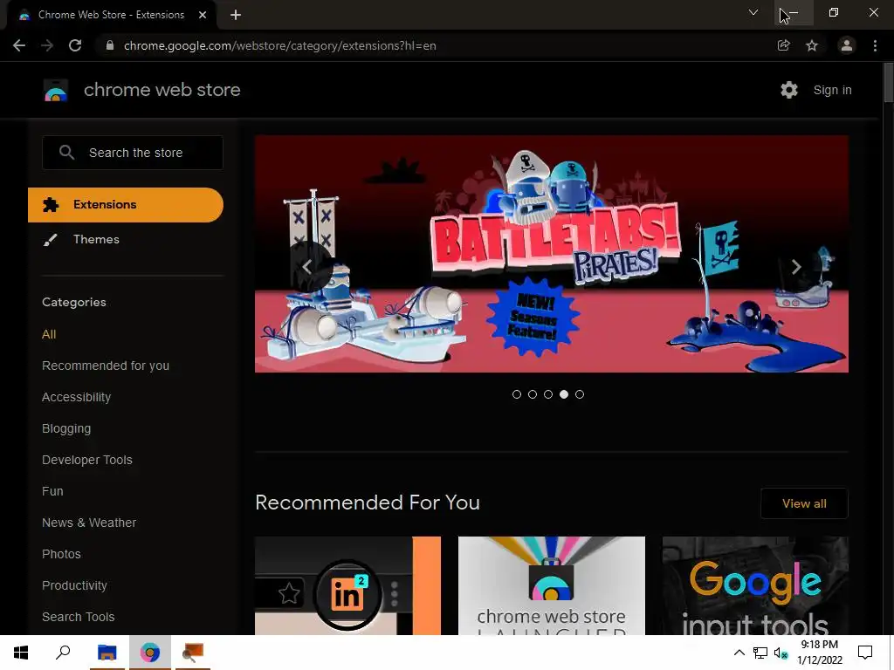Click the share this page icon
This screenshot has width=894, height=670.
[x=783, y=45]
